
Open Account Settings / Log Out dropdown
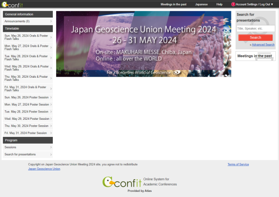pos(254,4)
